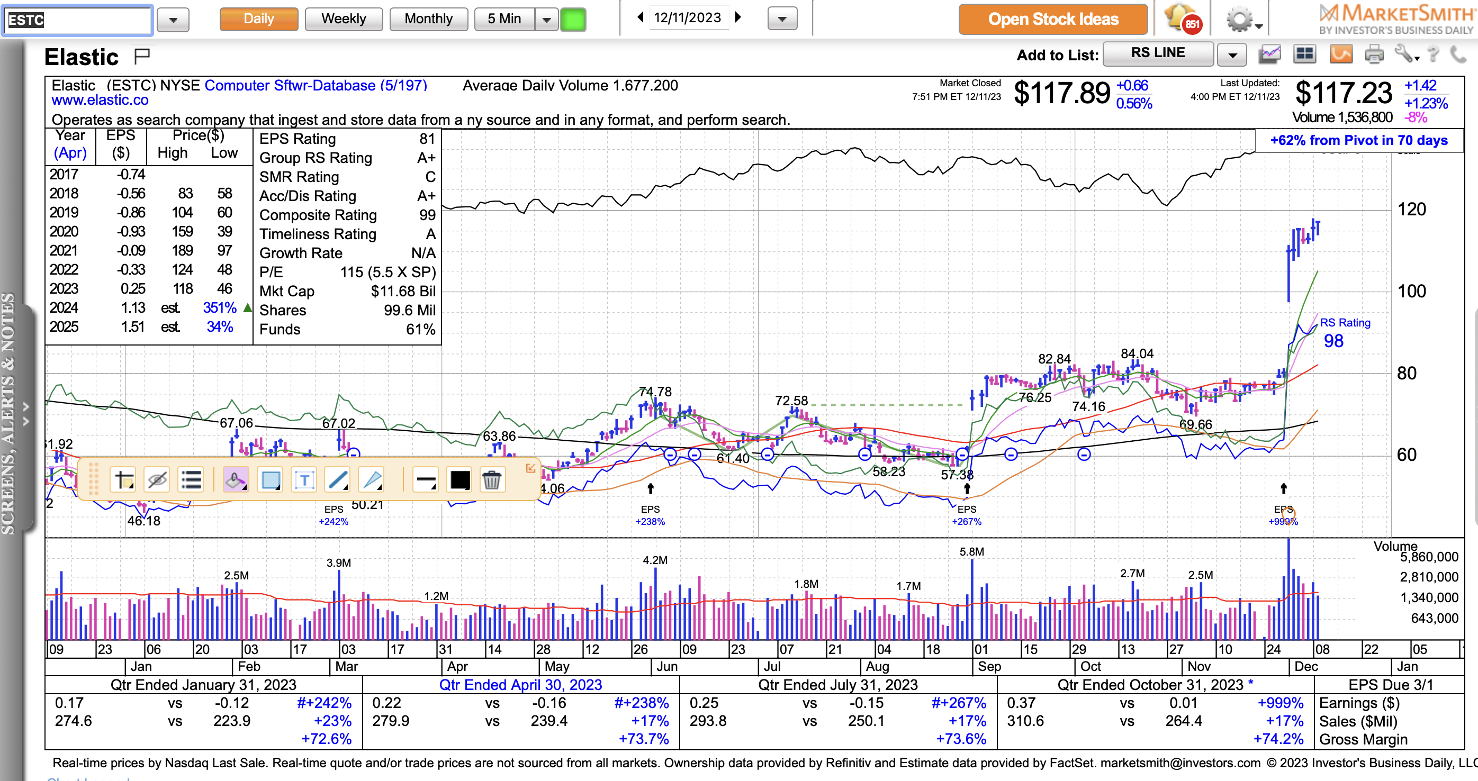Viewport: 1478px width, 781px height.
Task: Switch to the Monthly chart tab
Action: (428, 19)
